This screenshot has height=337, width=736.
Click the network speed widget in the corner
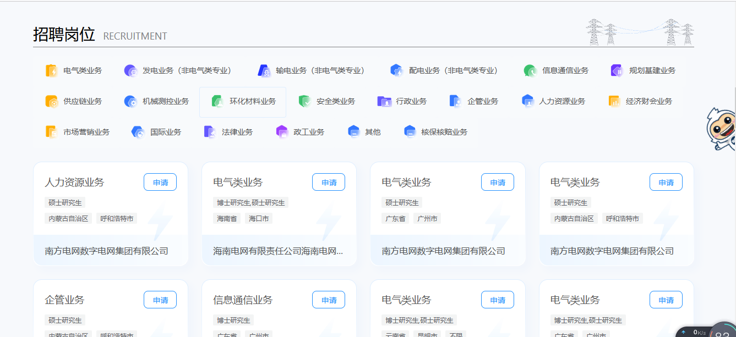coord(706,331)
